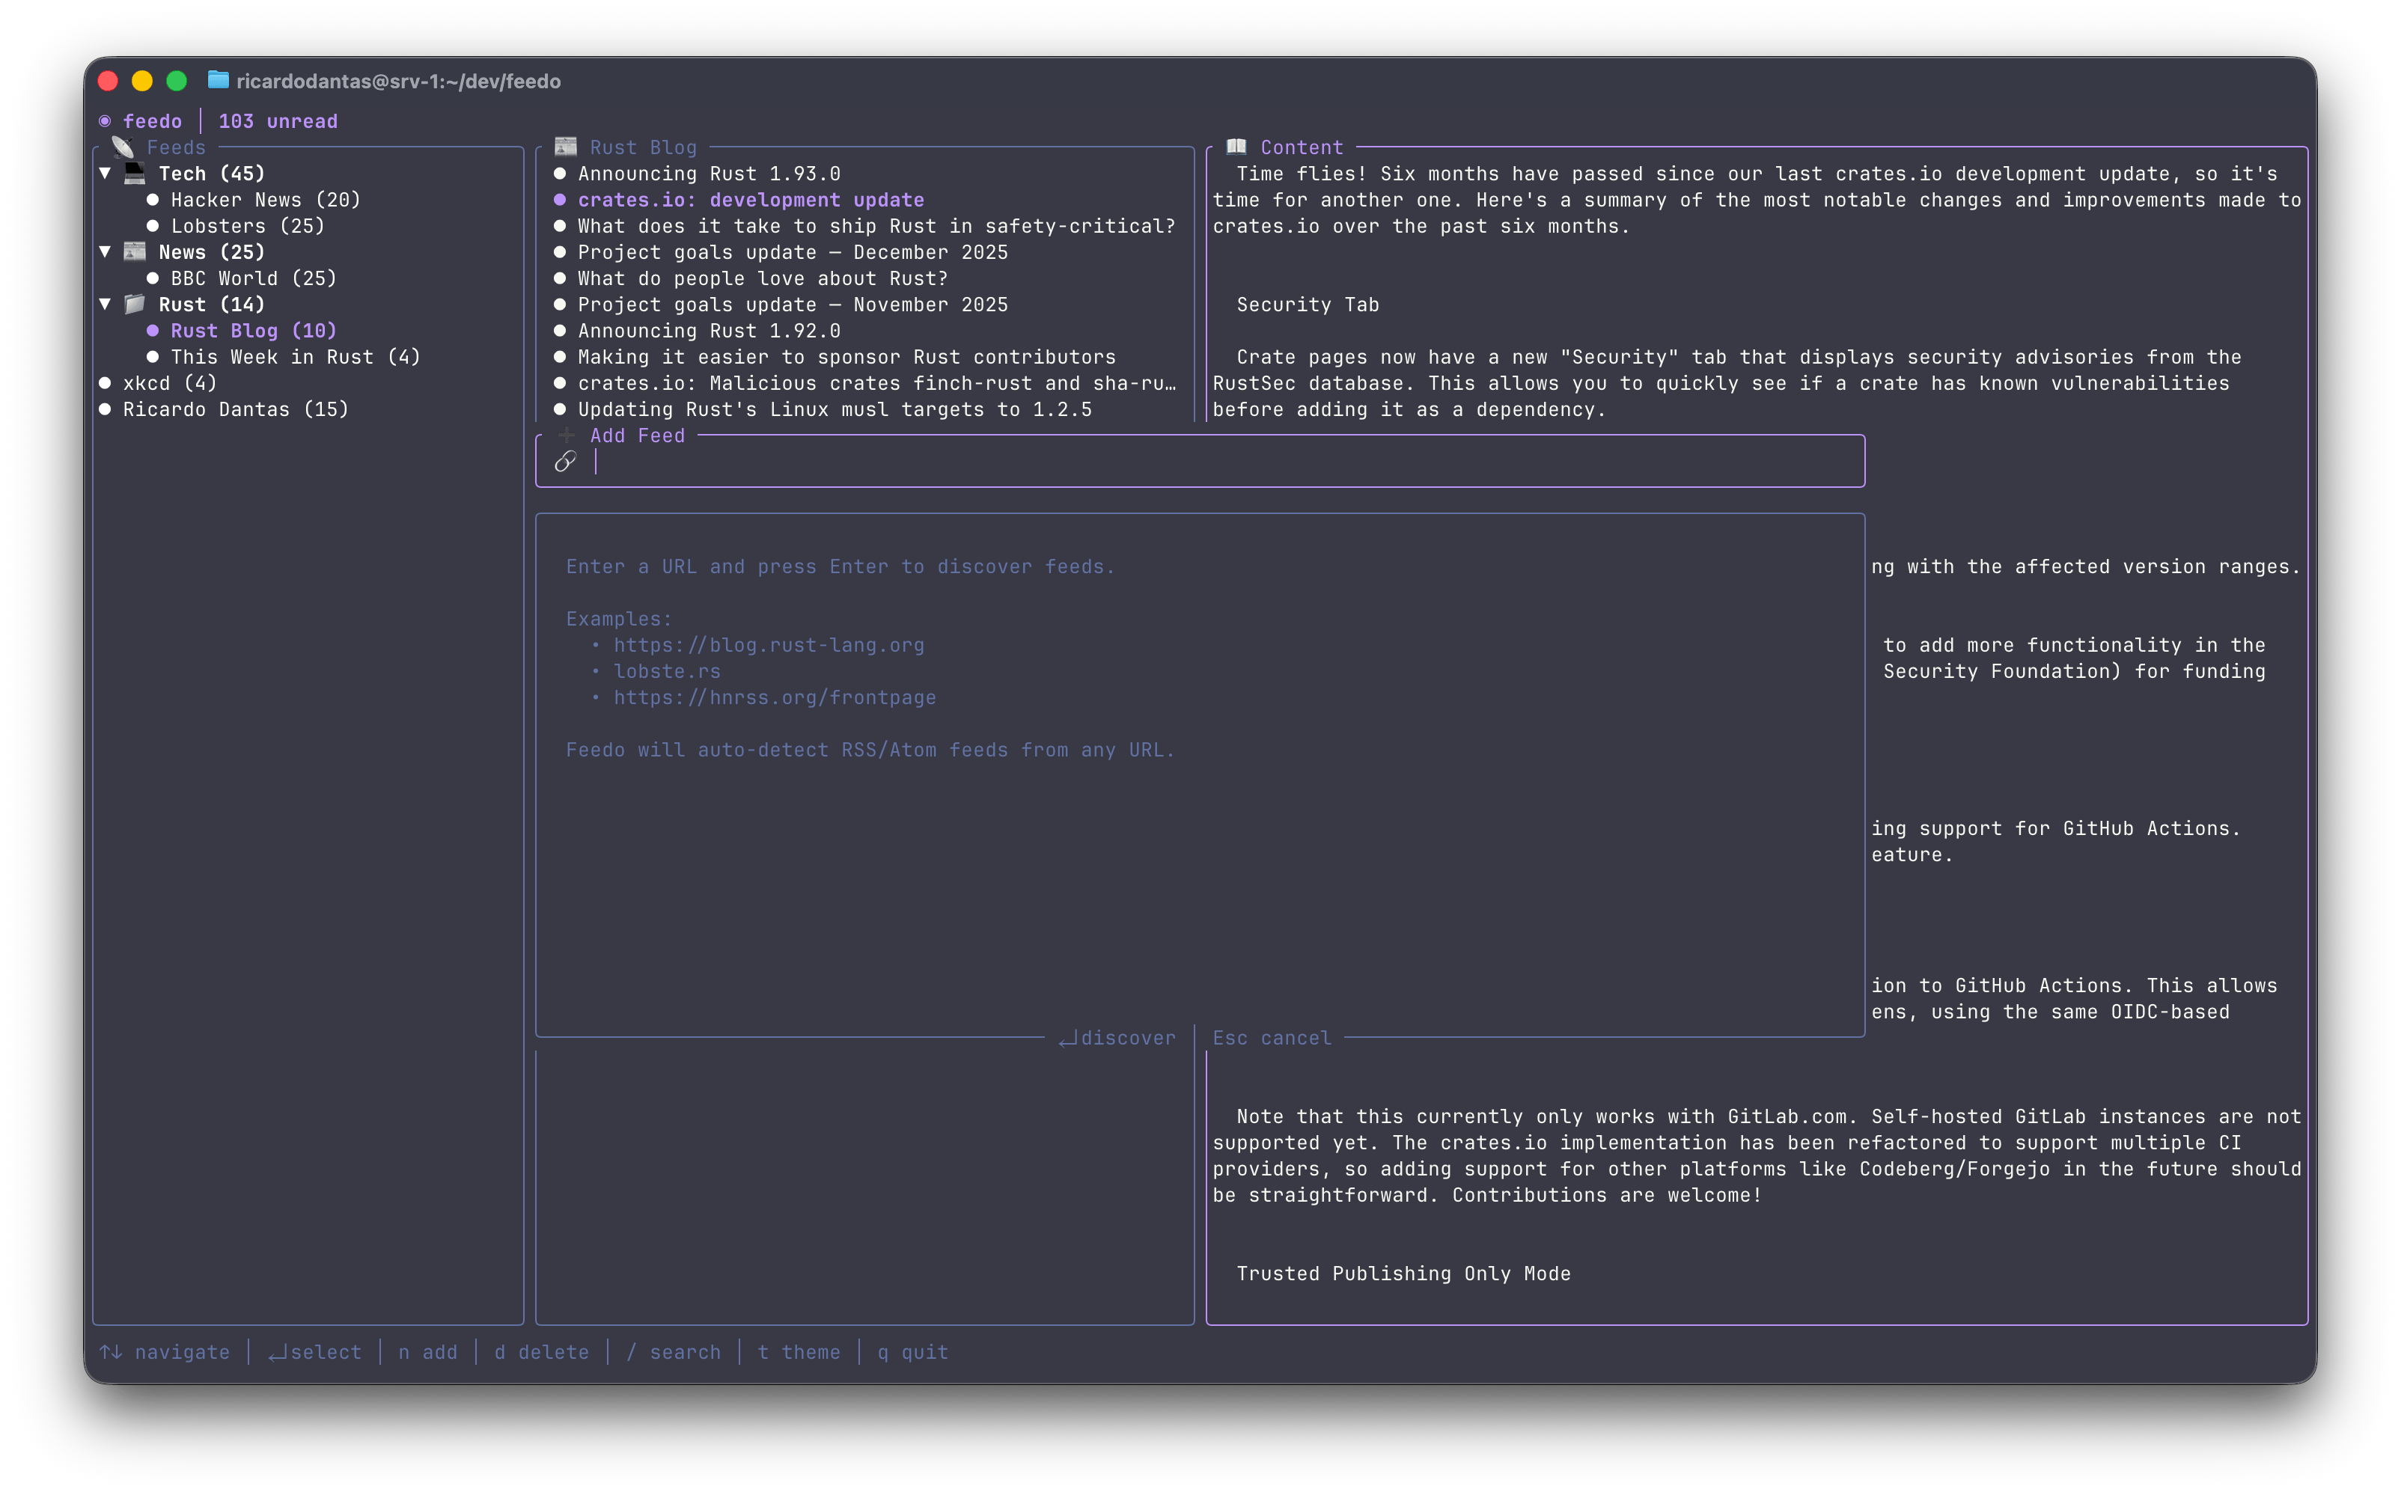Click the discover label below Add Feed dialog
The image size is (2401, 1495).
(x=1117, y=1039)
